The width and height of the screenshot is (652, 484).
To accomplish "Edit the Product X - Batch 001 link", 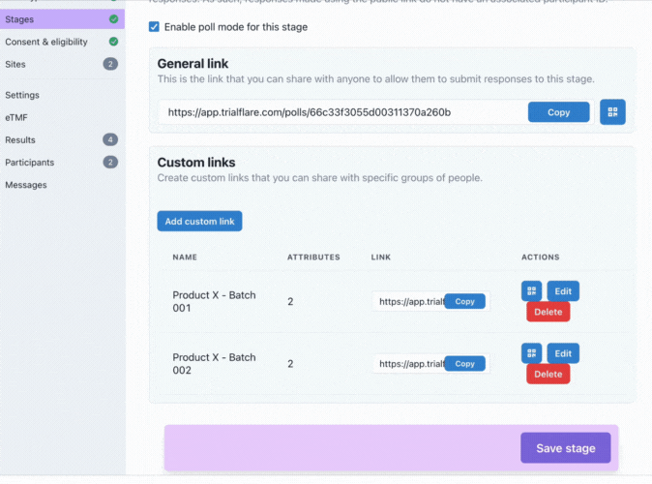I will coord(563,291).
